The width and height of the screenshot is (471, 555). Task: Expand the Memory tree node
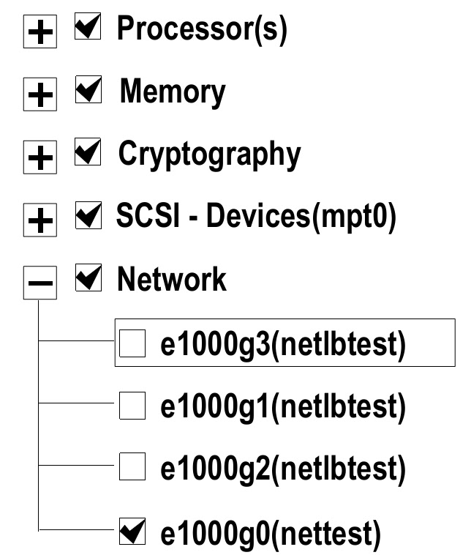40,96
